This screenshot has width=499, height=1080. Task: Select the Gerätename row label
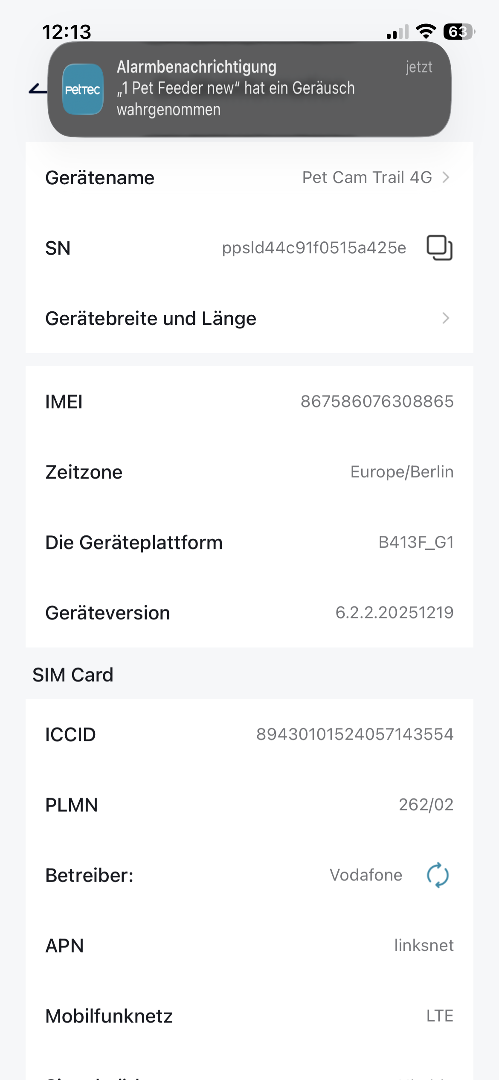100,178
